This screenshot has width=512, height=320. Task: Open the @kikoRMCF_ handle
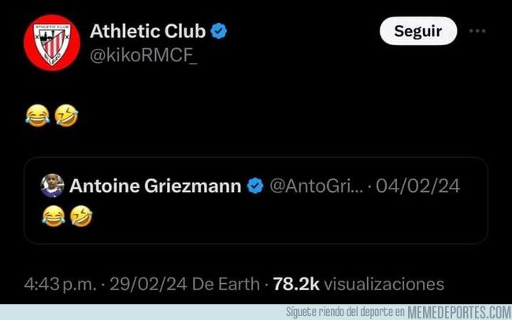(x=143, y=55)
